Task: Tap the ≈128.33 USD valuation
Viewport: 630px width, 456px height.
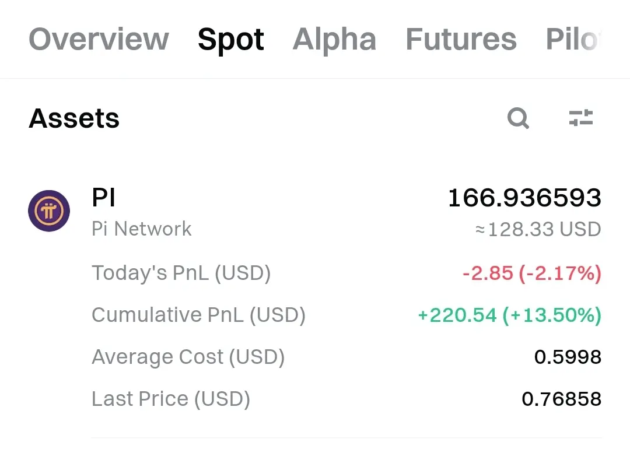Action: pyautogui.click(x=538, y=229)
